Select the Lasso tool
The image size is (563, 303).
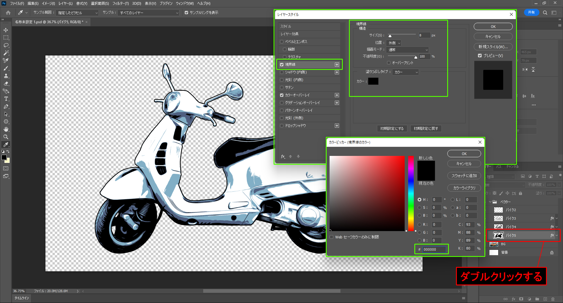6,46
